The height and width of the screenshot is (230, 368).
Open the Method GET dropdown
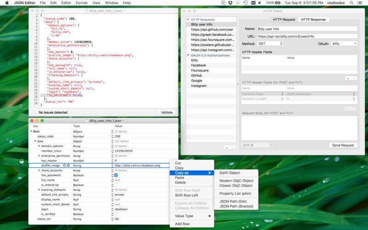click(x=270, y=44)
